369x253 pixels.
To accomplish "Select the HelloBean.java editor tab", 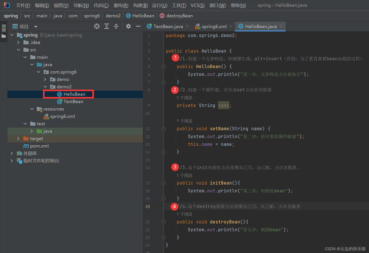I will 261,26.
